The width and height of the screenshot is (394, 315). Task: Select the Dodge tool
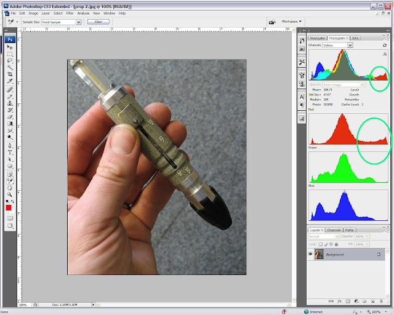[10, 137]
